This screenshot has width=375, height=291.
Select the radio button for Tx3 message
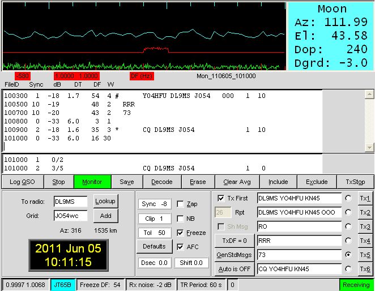tap(348, 226)
